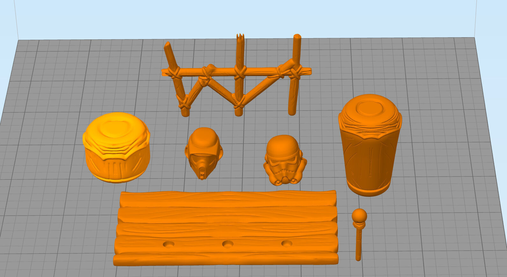Select the tall barrel model on the right
Screen dimensions: 507x277
[370, 145]
